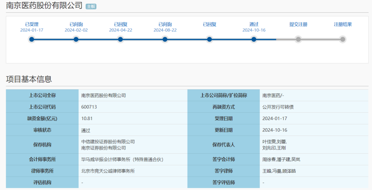The width and height of the screenshot is (372, 190).
Task: Select the 已问询 timeline dot dated 2024-08-22
Action: click(165, 39)
